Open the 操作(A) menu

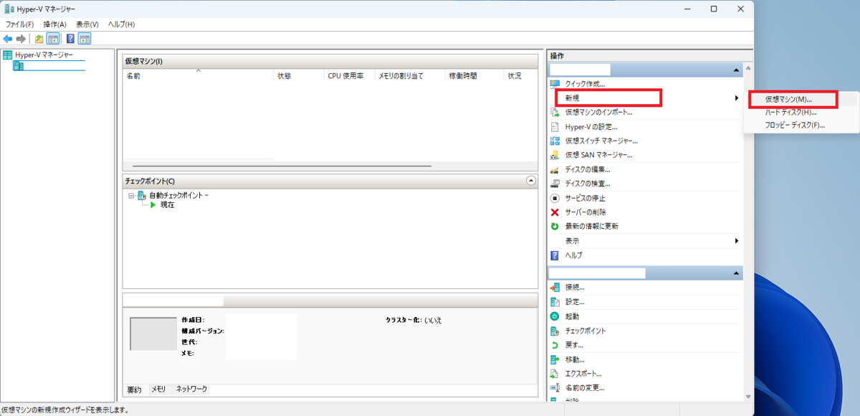coord(54,24)
